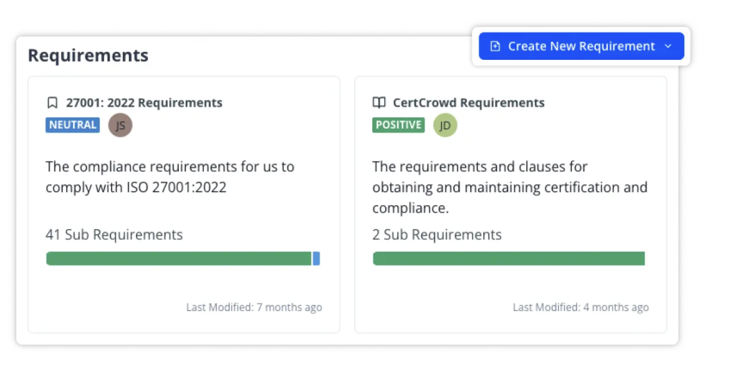
Task: Click the Last Modified: 7 months ago timestamp
Action: [254, 307]
